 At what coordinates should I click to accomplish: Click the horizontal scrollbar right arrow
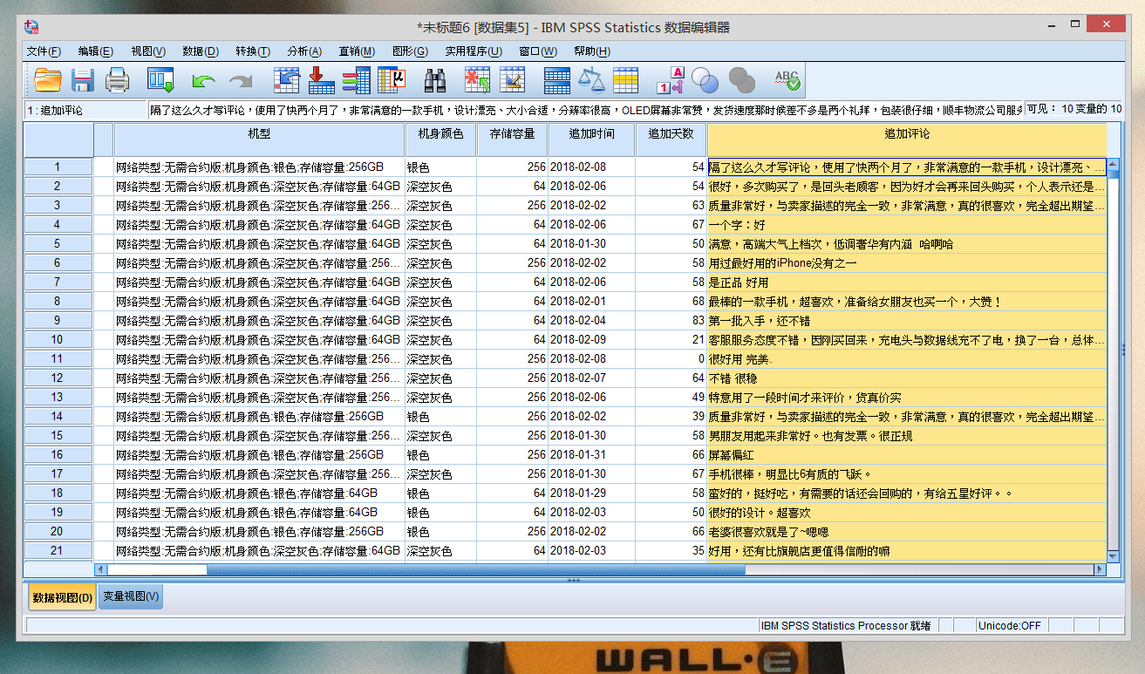pyautogui.click(x=1100, y=569)
